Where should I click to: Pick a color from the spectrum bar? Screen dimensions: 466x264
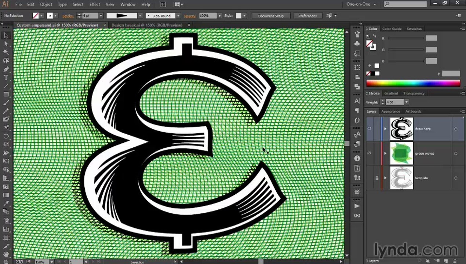click(413, 84)
